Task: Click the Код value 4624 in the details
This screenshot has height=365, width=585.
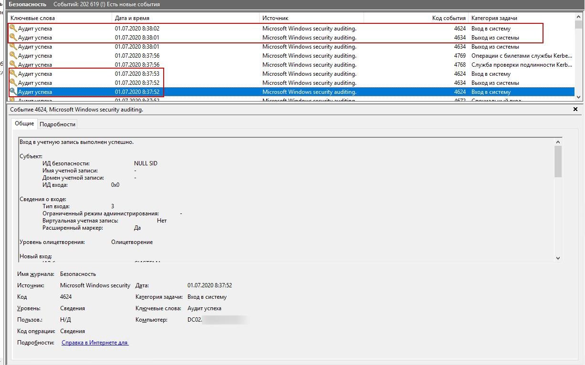Action: [66, 297]
